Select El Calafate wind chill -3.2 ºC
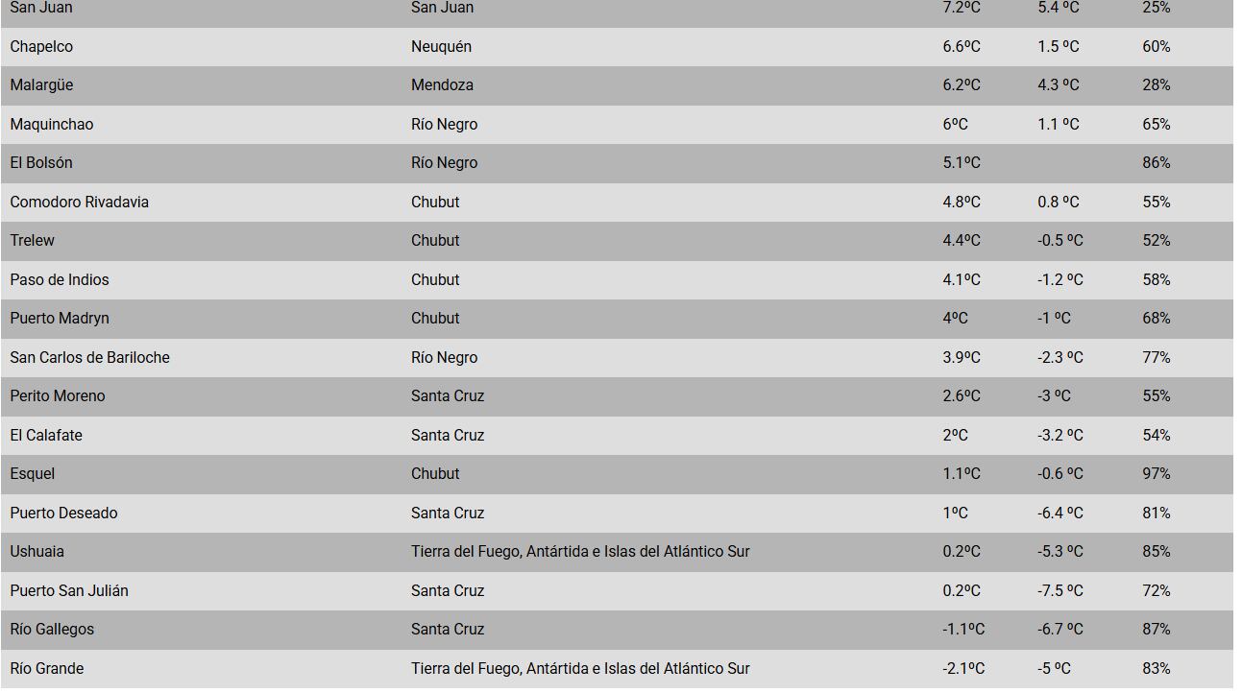This screenshot has width=1242, height=693. click(1059, 436)
